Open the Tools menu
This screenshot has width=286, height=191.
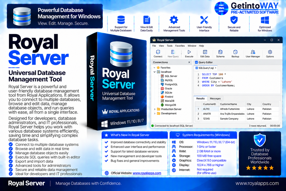point(170,46)
